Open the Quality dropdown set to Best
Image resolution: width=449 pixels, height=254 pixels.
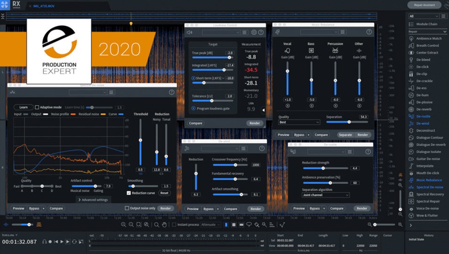point(299,122)
